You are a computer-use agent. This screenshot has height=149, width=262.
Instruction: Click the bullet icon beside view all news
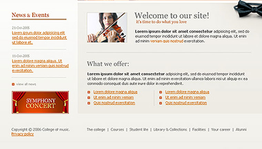click(x=13, y=84)
